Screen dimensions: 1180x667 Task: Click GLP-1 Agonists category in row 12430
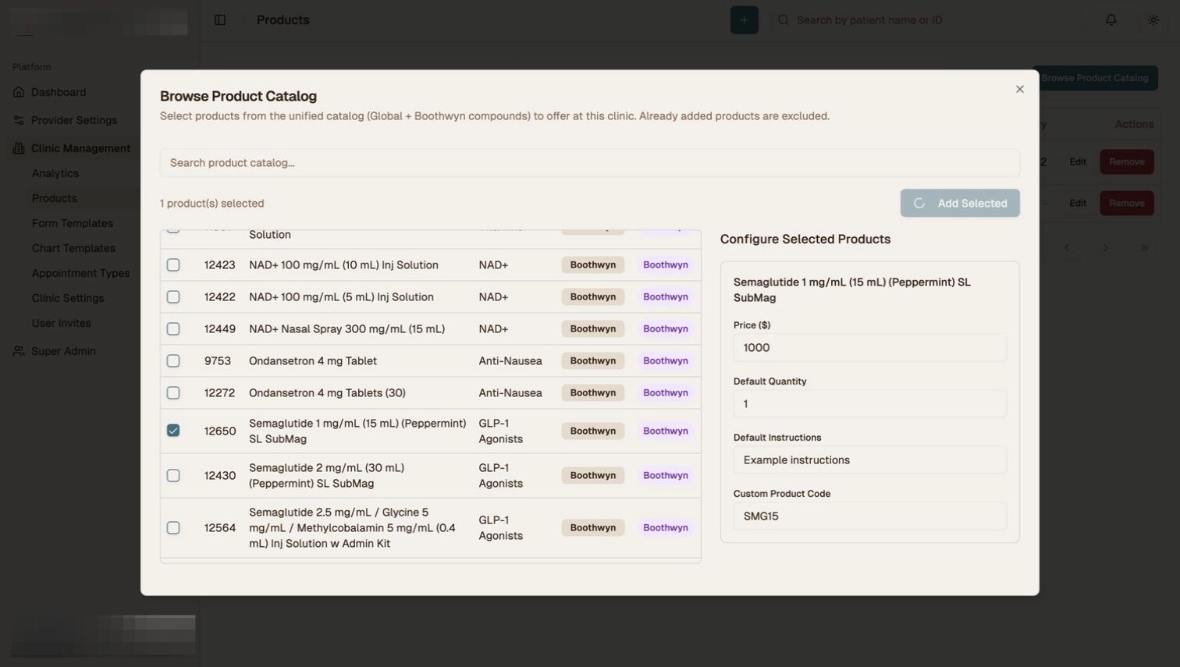click(x=501, y=476)
